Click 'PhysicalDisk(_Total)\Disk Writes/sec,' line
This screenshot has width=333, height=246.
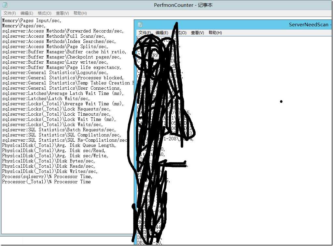(x=50, y=171)
